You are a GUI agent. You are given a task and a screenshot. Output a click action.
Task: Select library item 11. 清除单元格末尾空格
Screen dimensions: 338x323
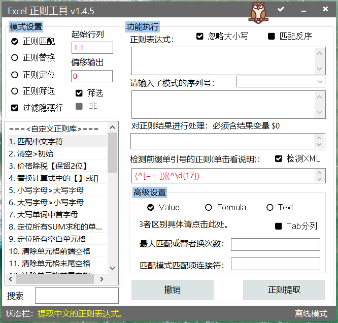pos(57,263)
